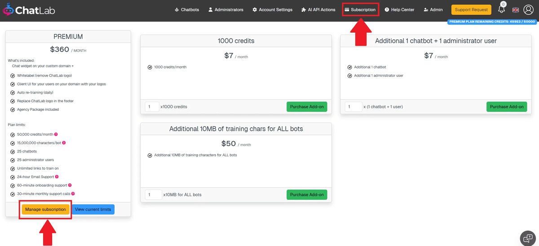Click the Manage subscription button
The width and height of the screenshot is (539, 246).
pyautogui.click(x=45, y=209)
